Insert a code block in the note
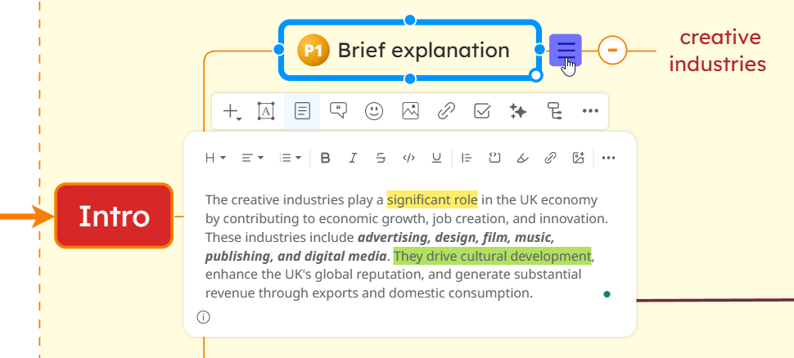 [x=494, y=159]
